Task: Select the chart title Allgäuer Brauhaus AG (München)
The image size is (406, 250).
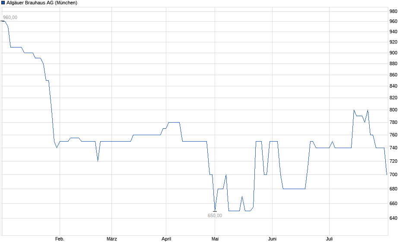Action: (42, 3)
